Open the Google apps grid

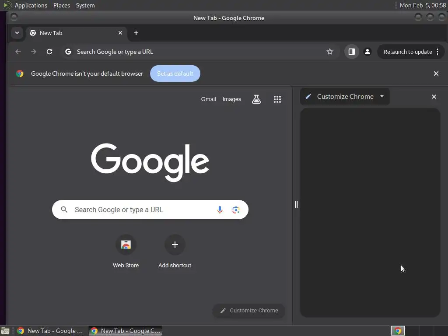point(277,99)
